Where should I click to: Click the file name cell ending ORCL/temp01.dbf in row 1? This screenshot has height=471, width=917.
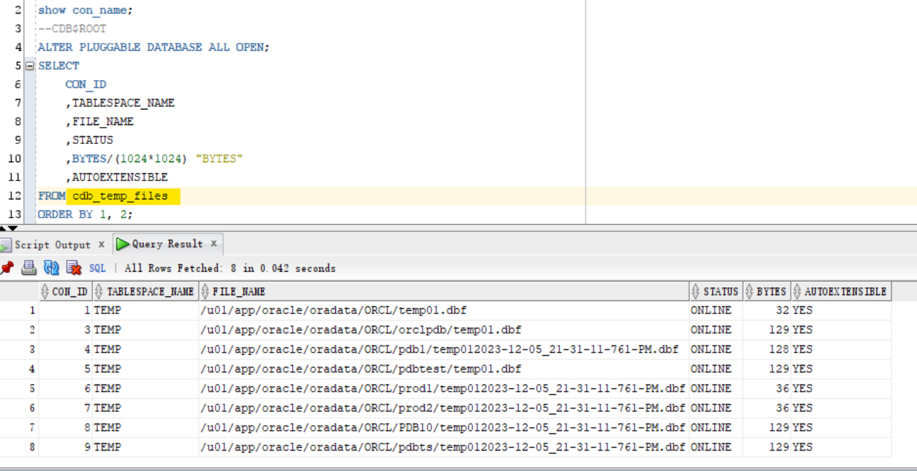[x=444, y=310]
